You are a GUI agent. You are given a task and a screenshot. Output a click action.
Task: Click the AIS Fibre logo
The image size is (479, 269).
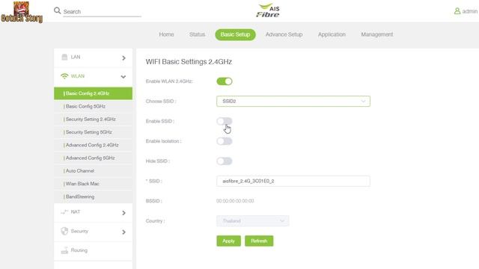click(268, 10)
